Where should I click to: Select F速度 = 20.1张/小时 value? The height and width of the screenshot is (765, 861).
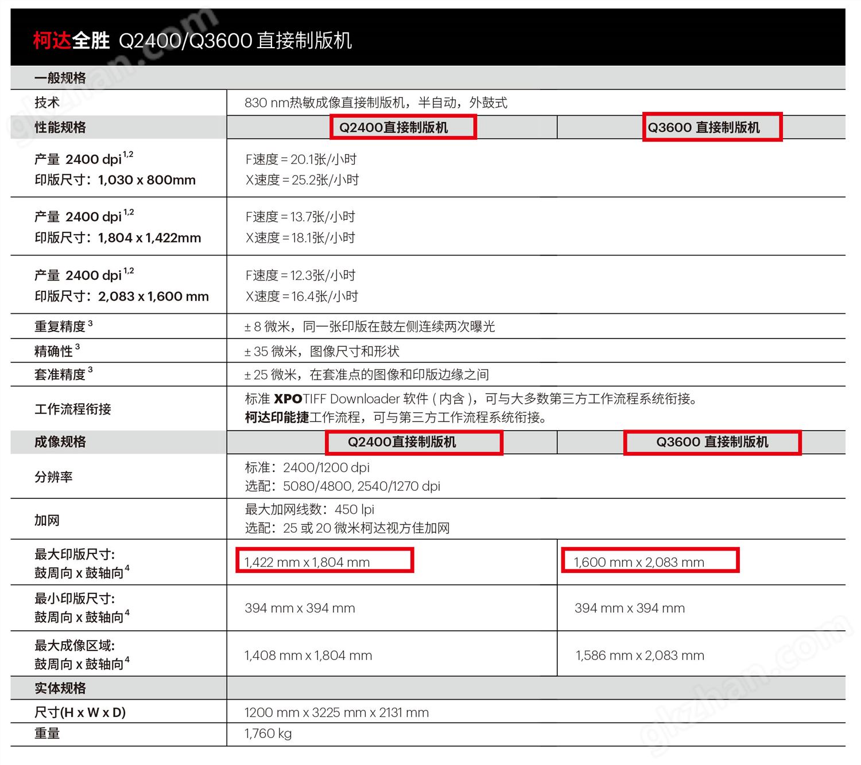tap(301, 159)
